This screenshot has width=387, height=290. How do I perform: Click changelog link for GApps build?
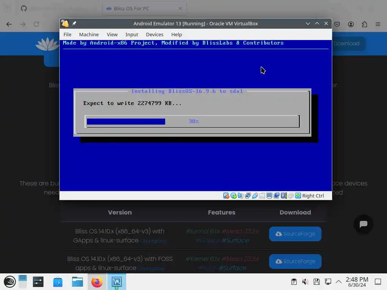pos(153,241)
